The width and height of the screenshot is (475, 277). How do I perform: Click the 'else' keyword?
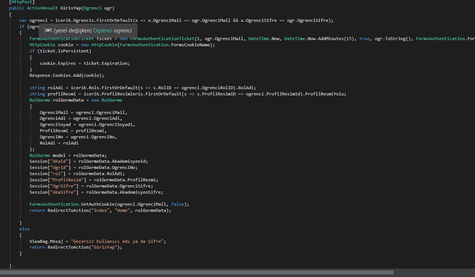24,229
